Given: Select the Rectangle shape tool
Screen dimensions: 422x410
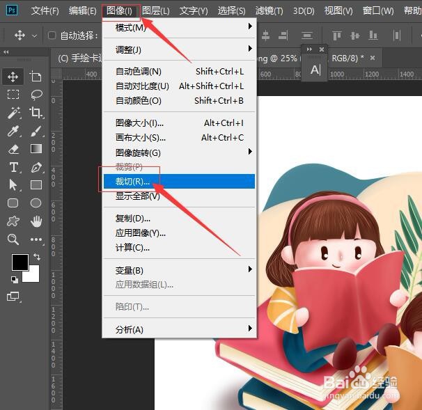Looking at the screenshot, I should 36,185.
